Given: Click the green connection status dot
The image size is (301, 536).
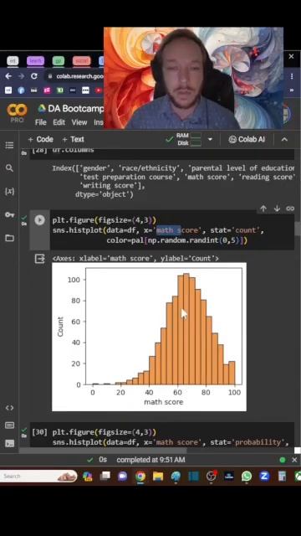Looking at the screenshot, I should tap(283, 460).
